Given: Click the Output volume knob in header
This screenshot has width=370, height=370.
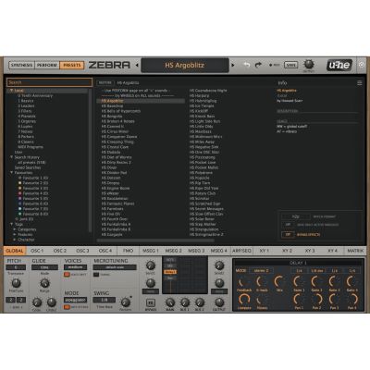Looking at the screenshot, I should (x=309, y=64).
